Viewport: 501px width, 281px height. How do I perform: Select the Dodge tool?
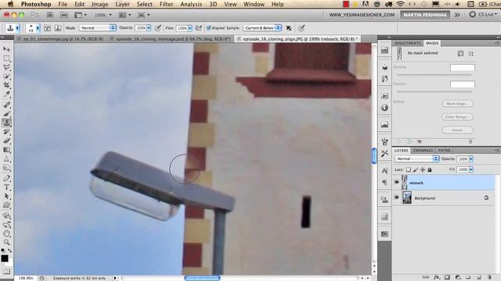coord(6,168)
